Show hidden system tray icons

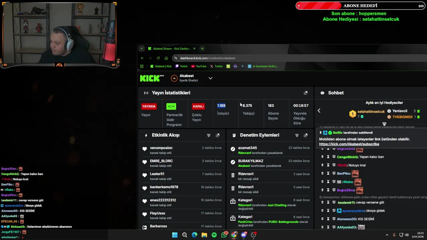387,235
